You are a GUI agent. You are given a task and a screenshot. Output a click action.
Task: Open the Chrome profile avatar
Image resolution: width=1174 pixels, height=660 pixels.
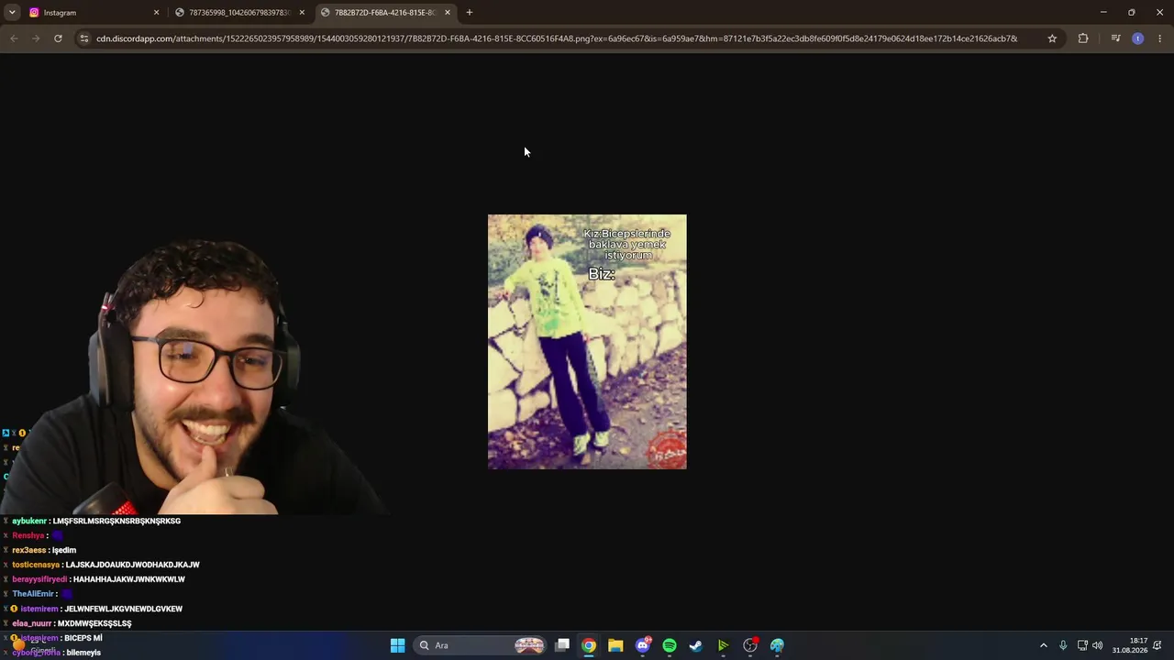pos(1138,38)
